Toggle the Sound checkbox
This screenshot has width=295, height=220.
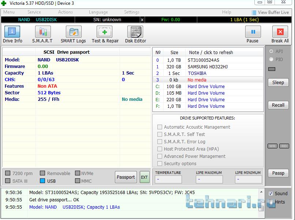coord(270,193)
